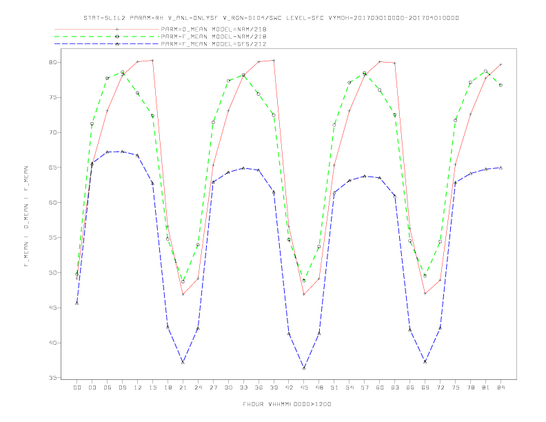The width and height of the screenshot is (546, 422).
Task: Click the circle marker on the green legend line
Action: 117,37
